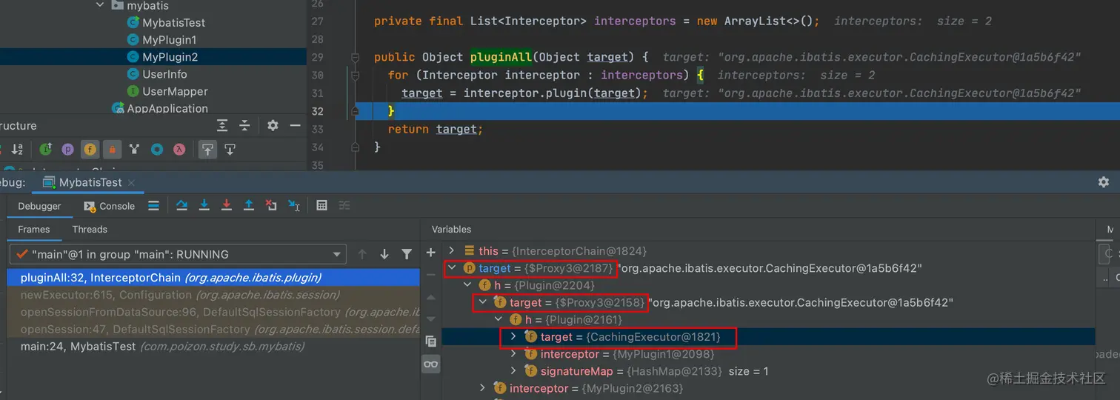Open UserInfo class in project tree
The width and height of the screenshot is (1120, 400).
tap(156, 74)
